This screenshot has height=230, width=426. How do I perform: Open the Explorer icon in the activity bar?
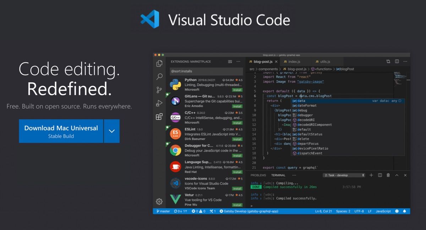coord(159,63)
